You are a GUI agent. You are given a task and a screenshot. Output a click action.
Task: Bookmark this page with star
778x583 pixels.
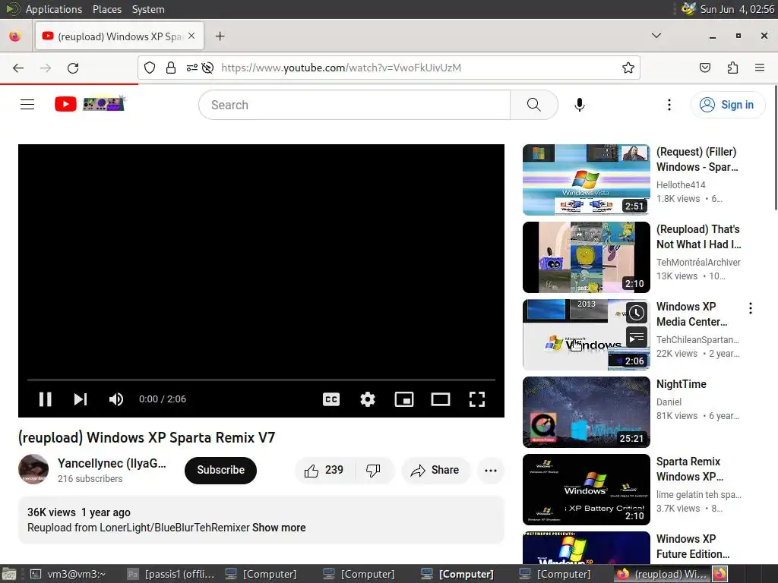click(x=628, y=68)
